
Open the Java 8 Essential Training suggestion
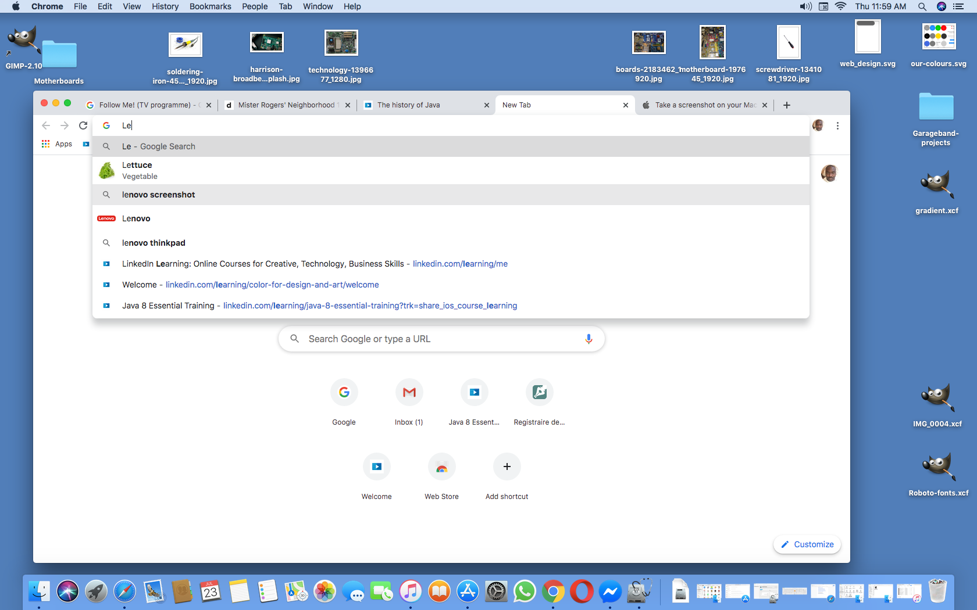click(x=168, y=306)
